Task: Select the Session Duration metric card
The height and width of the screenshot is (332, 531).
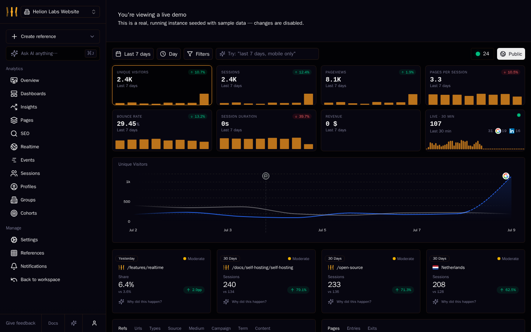Action: coord(266,130)
